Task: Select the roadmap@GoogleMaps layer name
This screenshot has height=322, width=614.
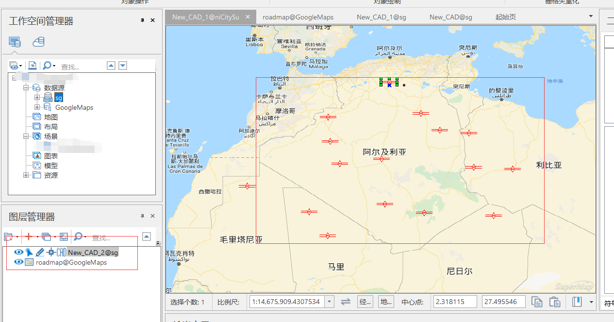Action: point(71,262)
